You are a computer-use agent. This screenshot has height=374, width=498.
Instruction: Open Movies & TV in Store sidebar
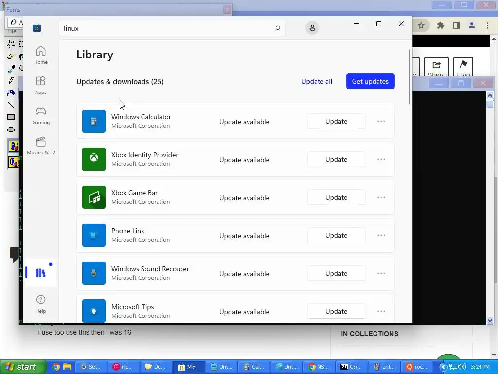41,146
